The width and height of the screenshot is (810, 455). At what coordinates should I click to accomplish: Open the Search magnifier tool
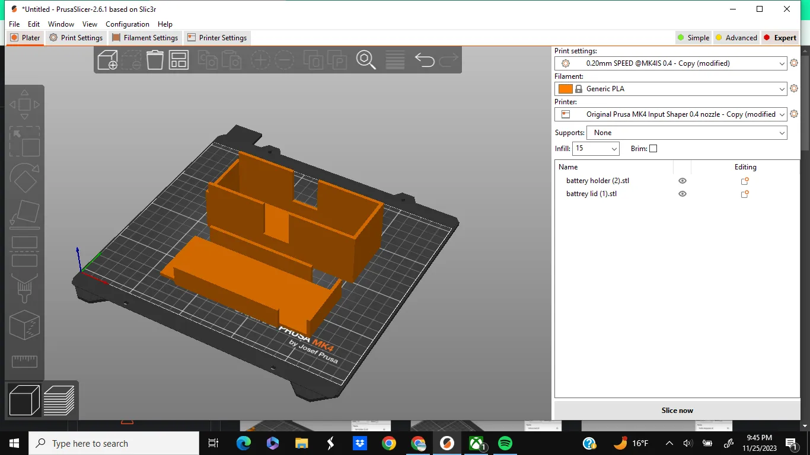click(x=366, y=60)
